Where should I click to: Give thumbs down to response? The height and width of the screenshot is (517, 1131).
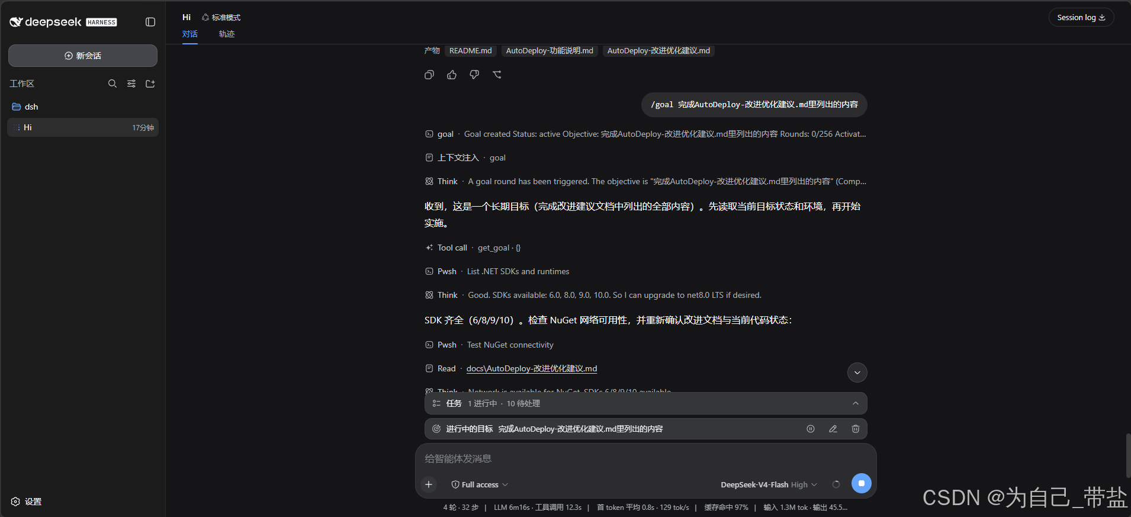pos(474,75)
